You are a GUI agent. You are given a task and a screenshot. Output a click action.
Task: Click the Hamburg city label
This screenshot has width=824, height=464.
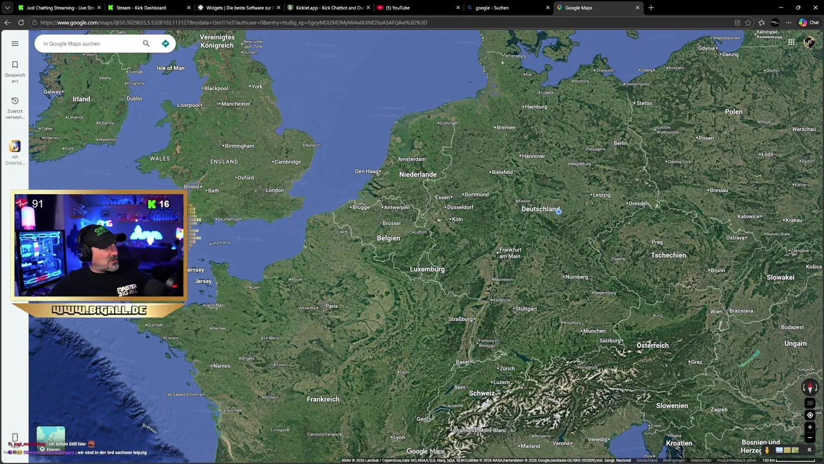coord(536,106)
